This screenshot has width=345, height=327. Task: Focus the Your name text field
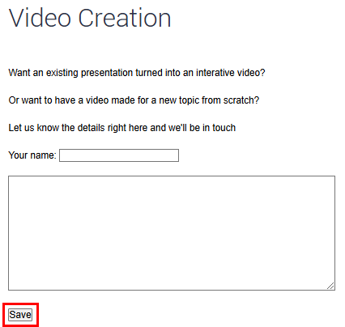pos(119,155)
